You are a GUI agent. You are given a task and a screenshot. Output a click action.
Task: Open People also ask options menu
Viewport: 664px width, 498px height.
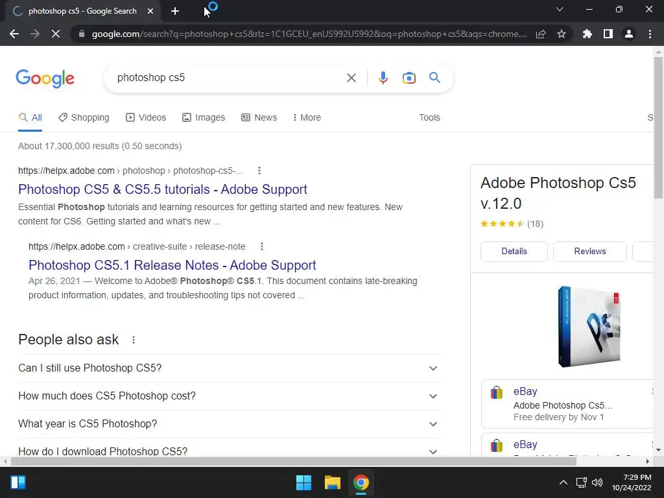134,340
